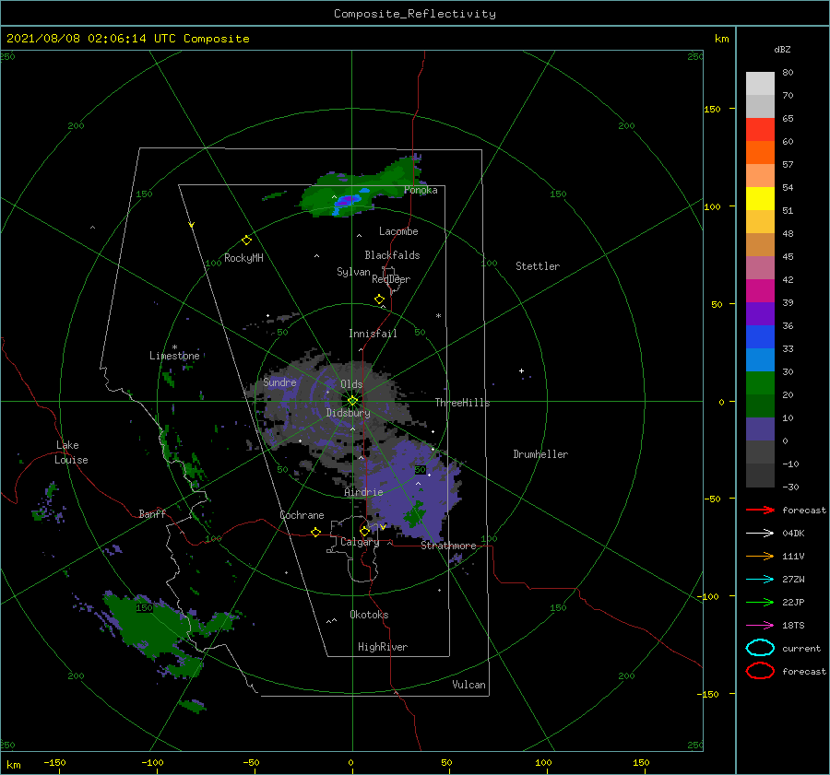Click the cyan current ellipse icon
This screenshot has height=775, width=830.
click(760, 648)
